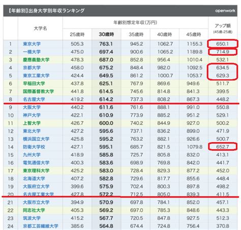
Task: Open the 東京工業大学 link
Action: point(36,76)
